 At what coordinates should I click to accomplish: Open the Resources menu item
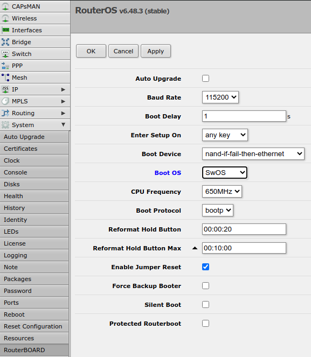34,338
